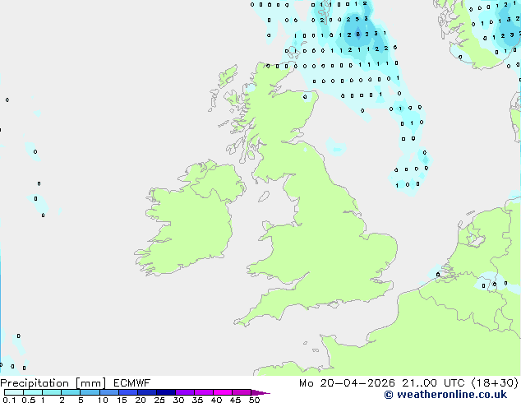The height and width of the screenshot is (403, 521).
Task: Pick the 5–10 mm legend color swatch
Action: [x=90, y=392]
